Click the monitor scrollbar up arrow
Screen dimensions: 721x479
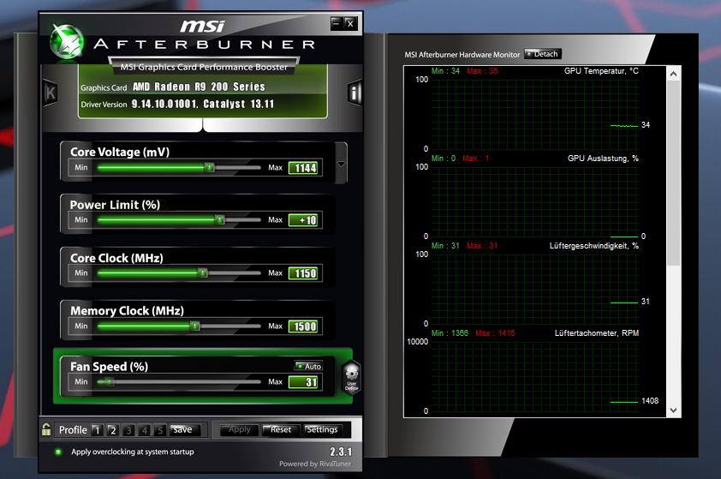[673, 74]
